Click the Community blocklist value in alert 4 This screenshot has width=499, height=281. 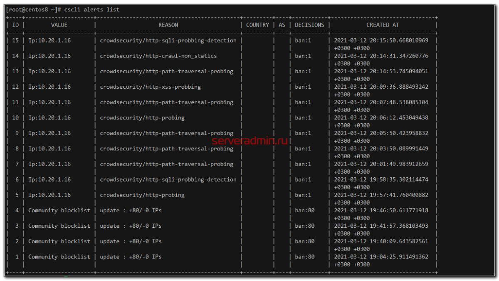pyautogui.click(x=59, y=211)
